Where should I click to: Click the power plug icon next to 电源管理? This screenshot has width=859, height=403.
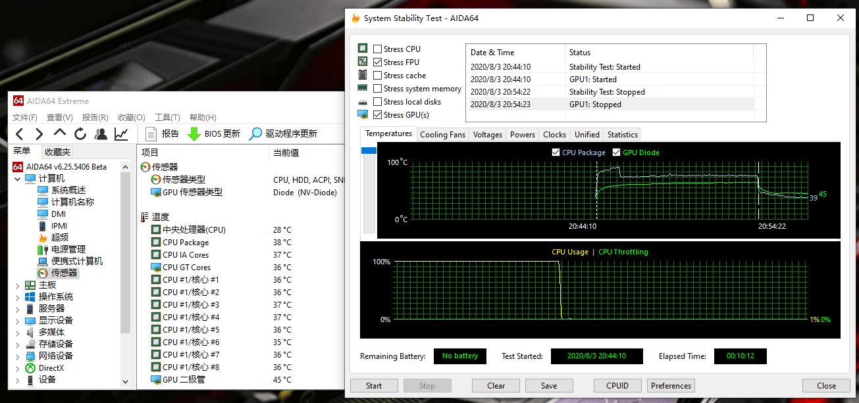[x=43, y=249]
